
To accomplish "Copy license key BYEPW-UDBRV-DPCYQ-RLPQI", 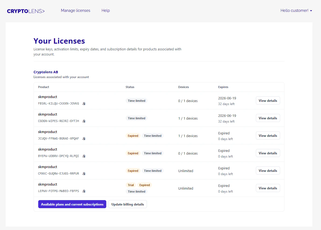I will pos(84,156).
